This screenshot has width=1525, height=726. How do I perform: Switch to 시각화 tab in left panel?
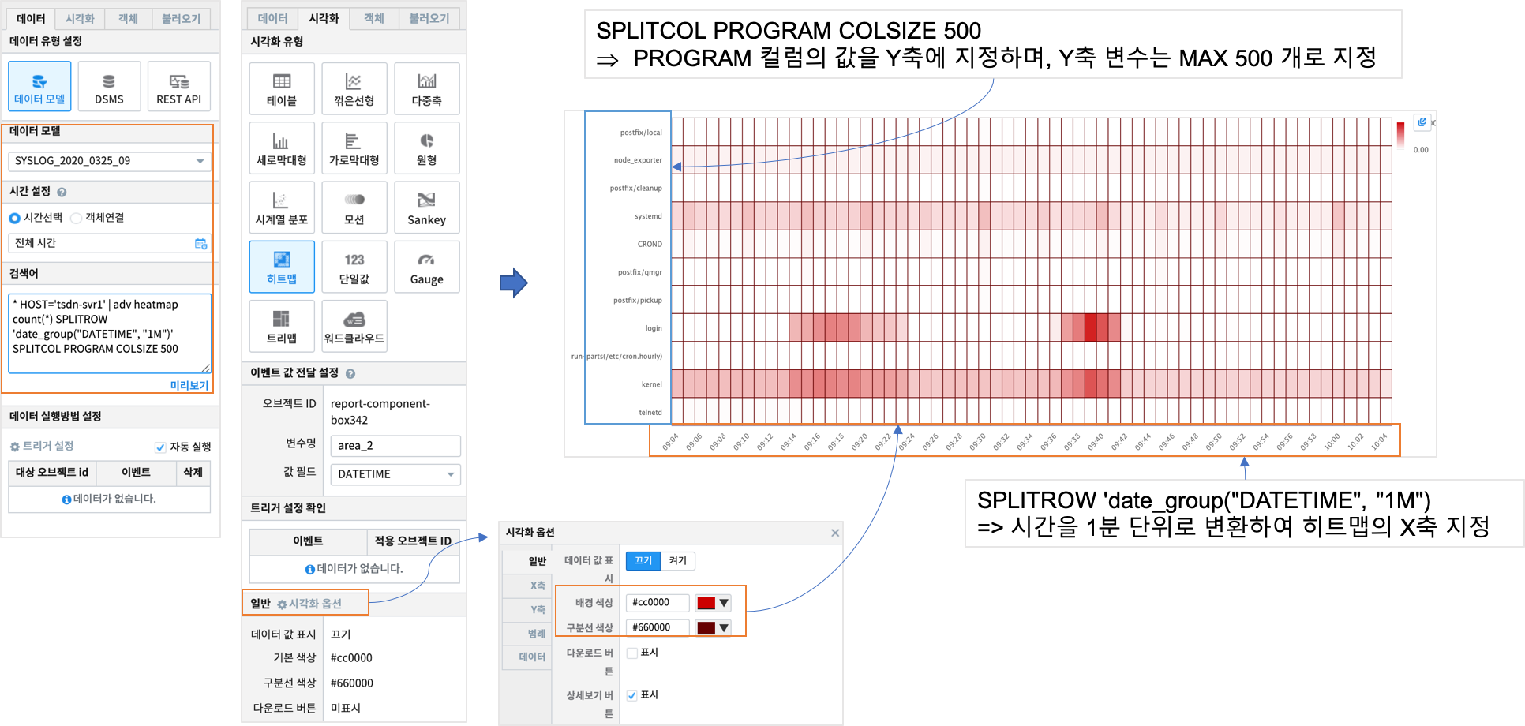pos(80,18)
